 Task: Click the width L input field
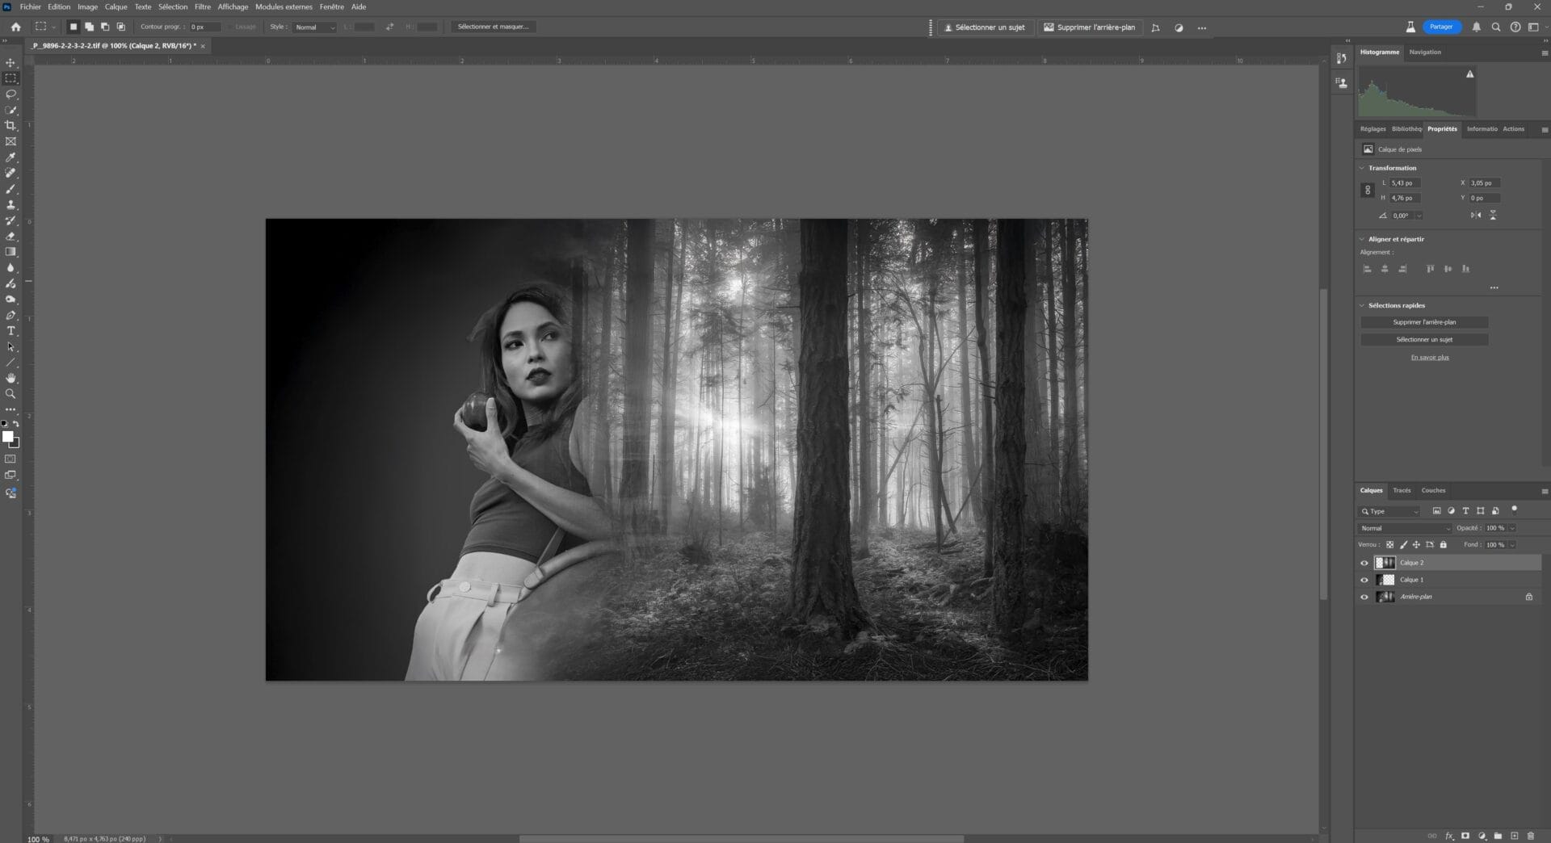coord(1403,183)
